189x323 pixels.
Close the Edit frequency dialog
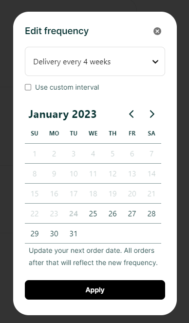pos(157,31)
